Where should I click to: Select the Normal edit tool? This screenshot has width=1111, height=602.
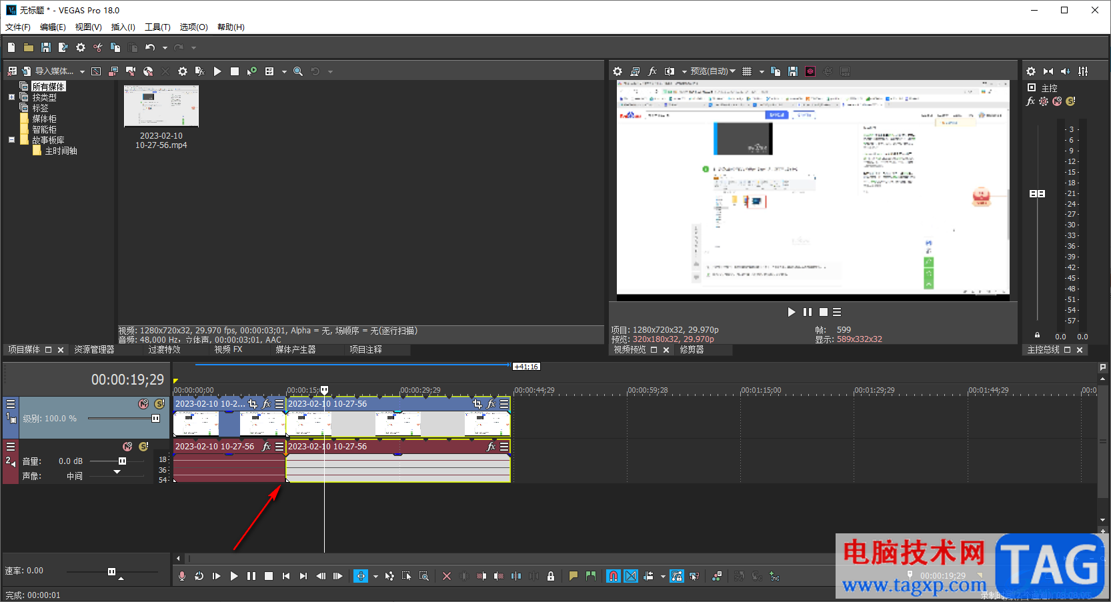click(361, 576)
